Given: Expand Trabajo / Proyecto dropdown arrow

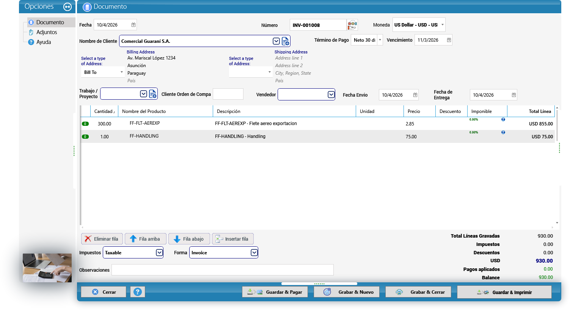Looking at the screenshot, I should click(x=143, y=94).
